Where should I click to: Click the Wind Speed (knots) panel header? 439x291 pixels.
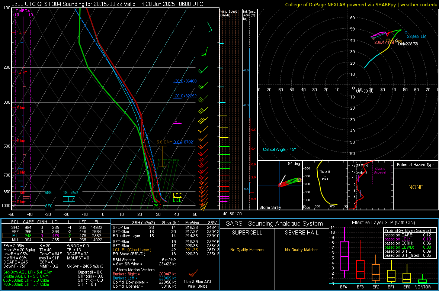click(229, 13)
